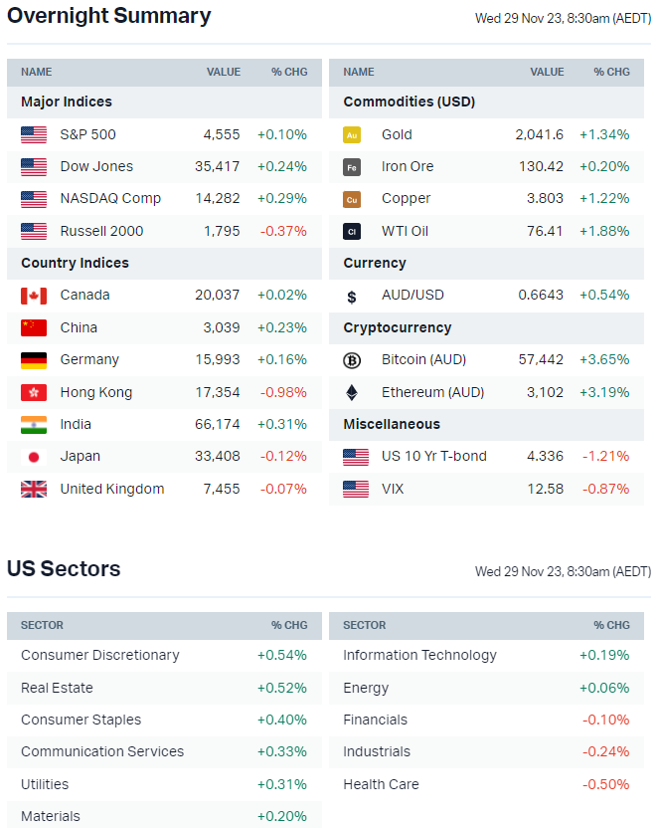Click the Bitcoin logo icon

click(351, 360)
